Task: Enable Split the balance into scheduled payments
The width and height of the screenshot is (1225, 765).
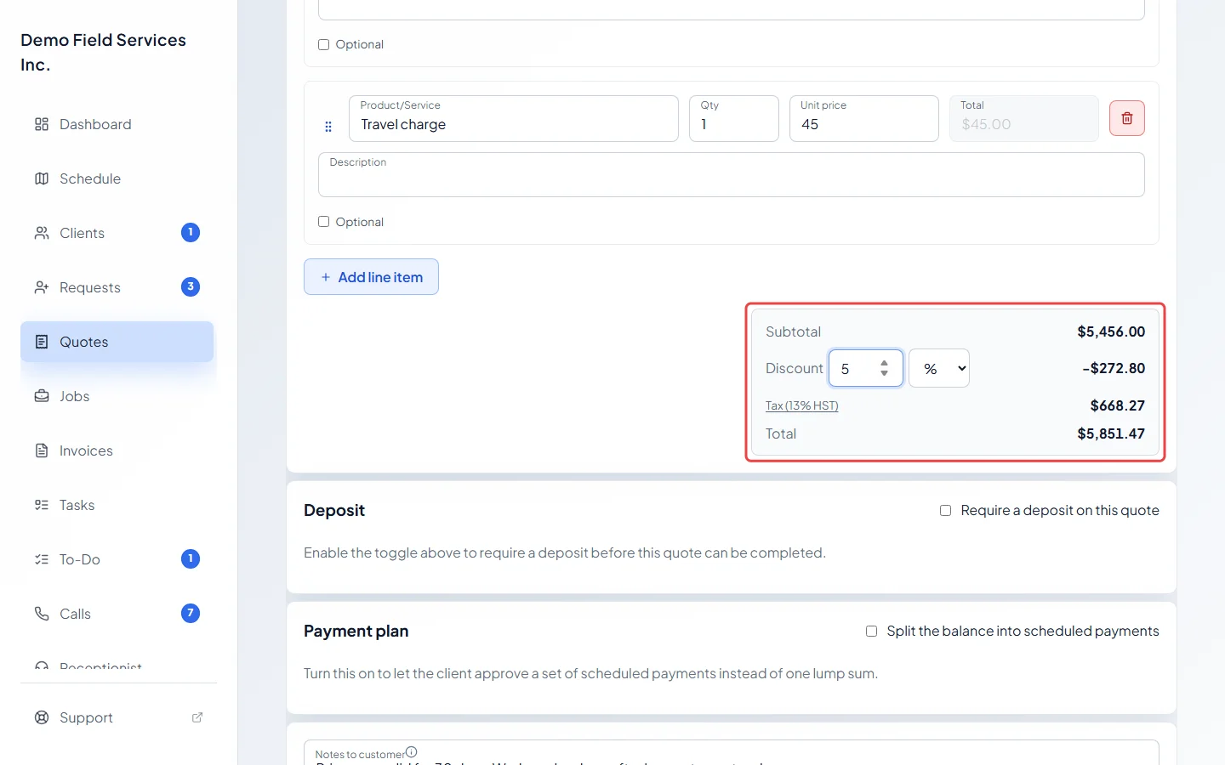Action: [x=871, y=631]
